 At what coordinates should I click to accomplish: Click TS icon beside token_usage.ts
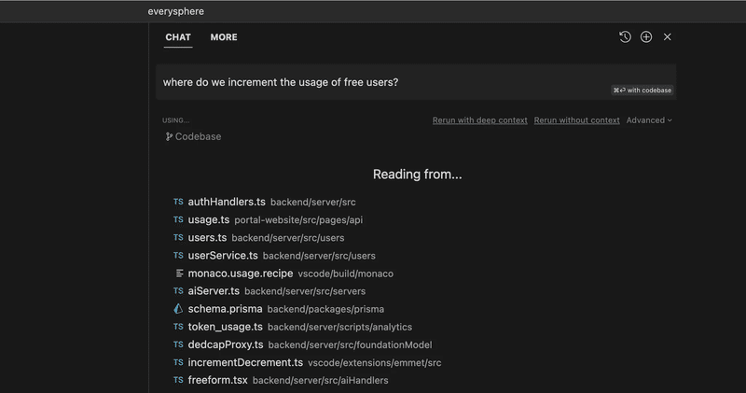tap(178, 327)
